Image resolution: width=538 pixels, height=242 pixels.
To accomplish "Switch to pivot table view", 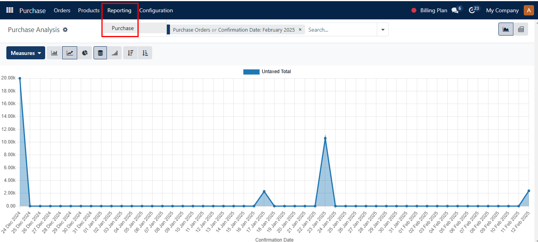I will (x=521, y=29).
